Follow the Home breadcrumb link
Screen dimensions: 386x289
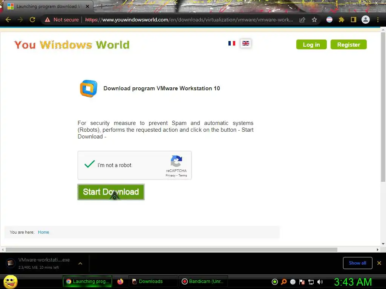44,232
